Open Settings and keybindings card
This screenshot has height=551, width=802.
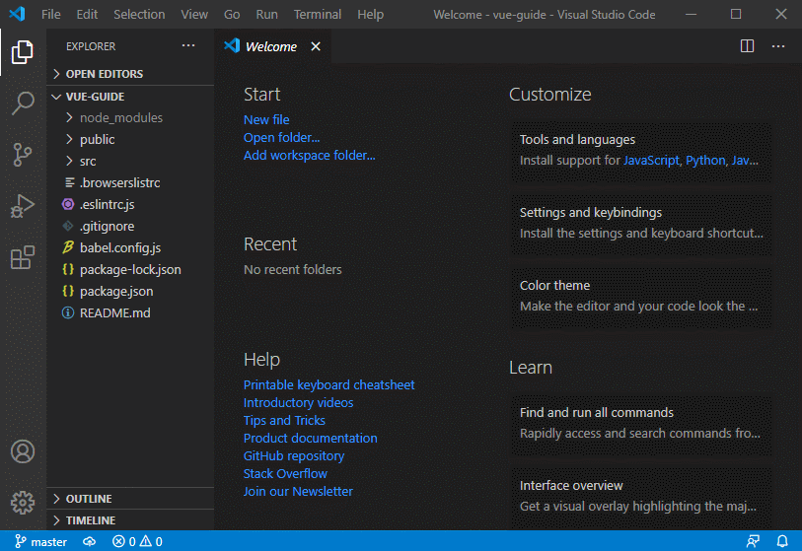point(641,223)
